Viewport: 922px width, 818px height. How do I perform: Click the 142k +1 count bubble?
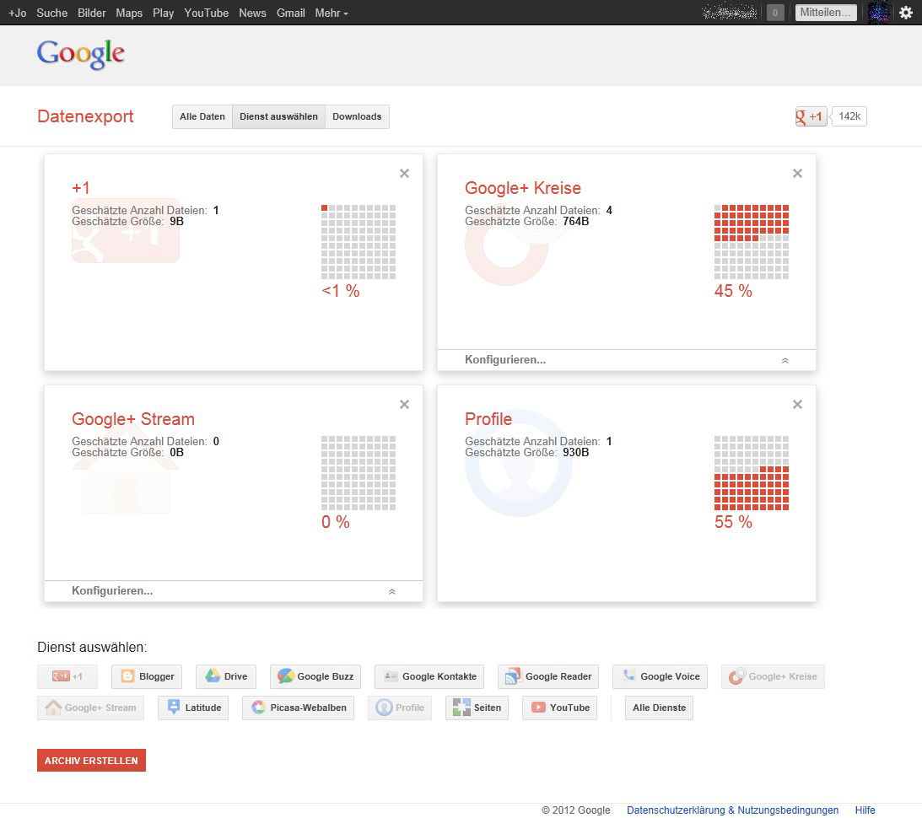tap(849, 116)
